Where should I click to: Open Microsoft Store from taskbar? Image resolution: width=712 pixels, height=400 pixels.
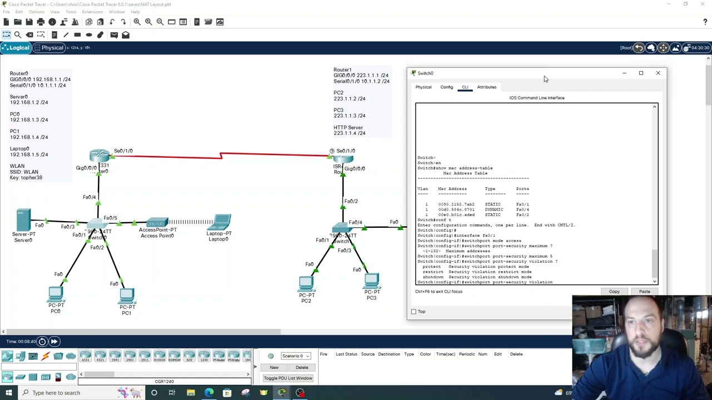point(227,393)
